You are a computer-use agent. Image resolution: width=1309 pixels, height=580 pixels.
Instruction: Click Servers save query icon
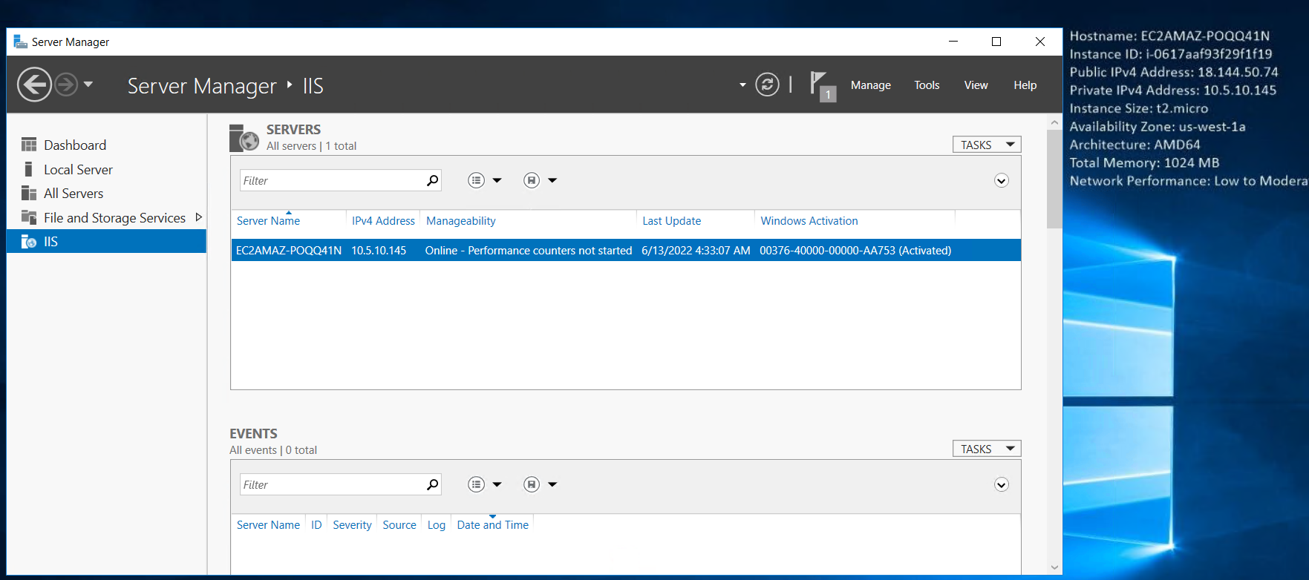532,180
